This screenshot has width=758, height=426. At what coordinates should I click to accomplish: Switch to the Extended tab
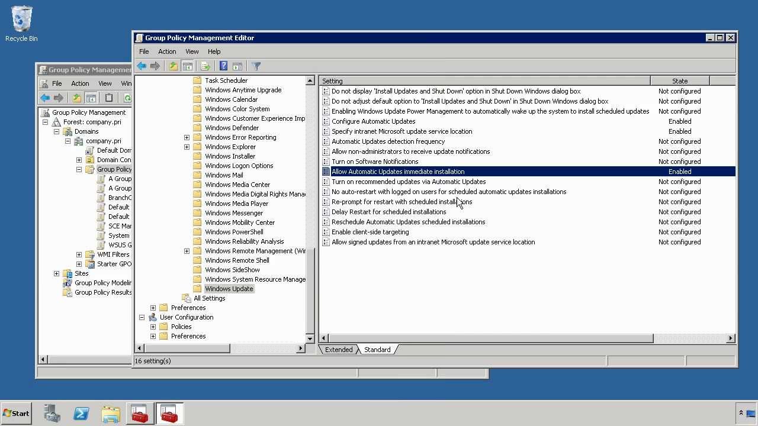pyautogui.click(x=339, y=350)
